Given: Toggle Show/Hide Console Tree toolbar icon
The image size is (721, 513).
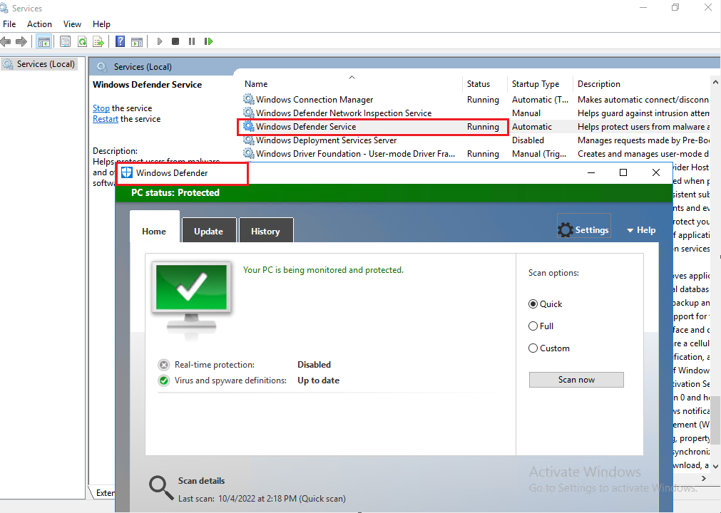Looking at the screenshot, I should 44,42.
